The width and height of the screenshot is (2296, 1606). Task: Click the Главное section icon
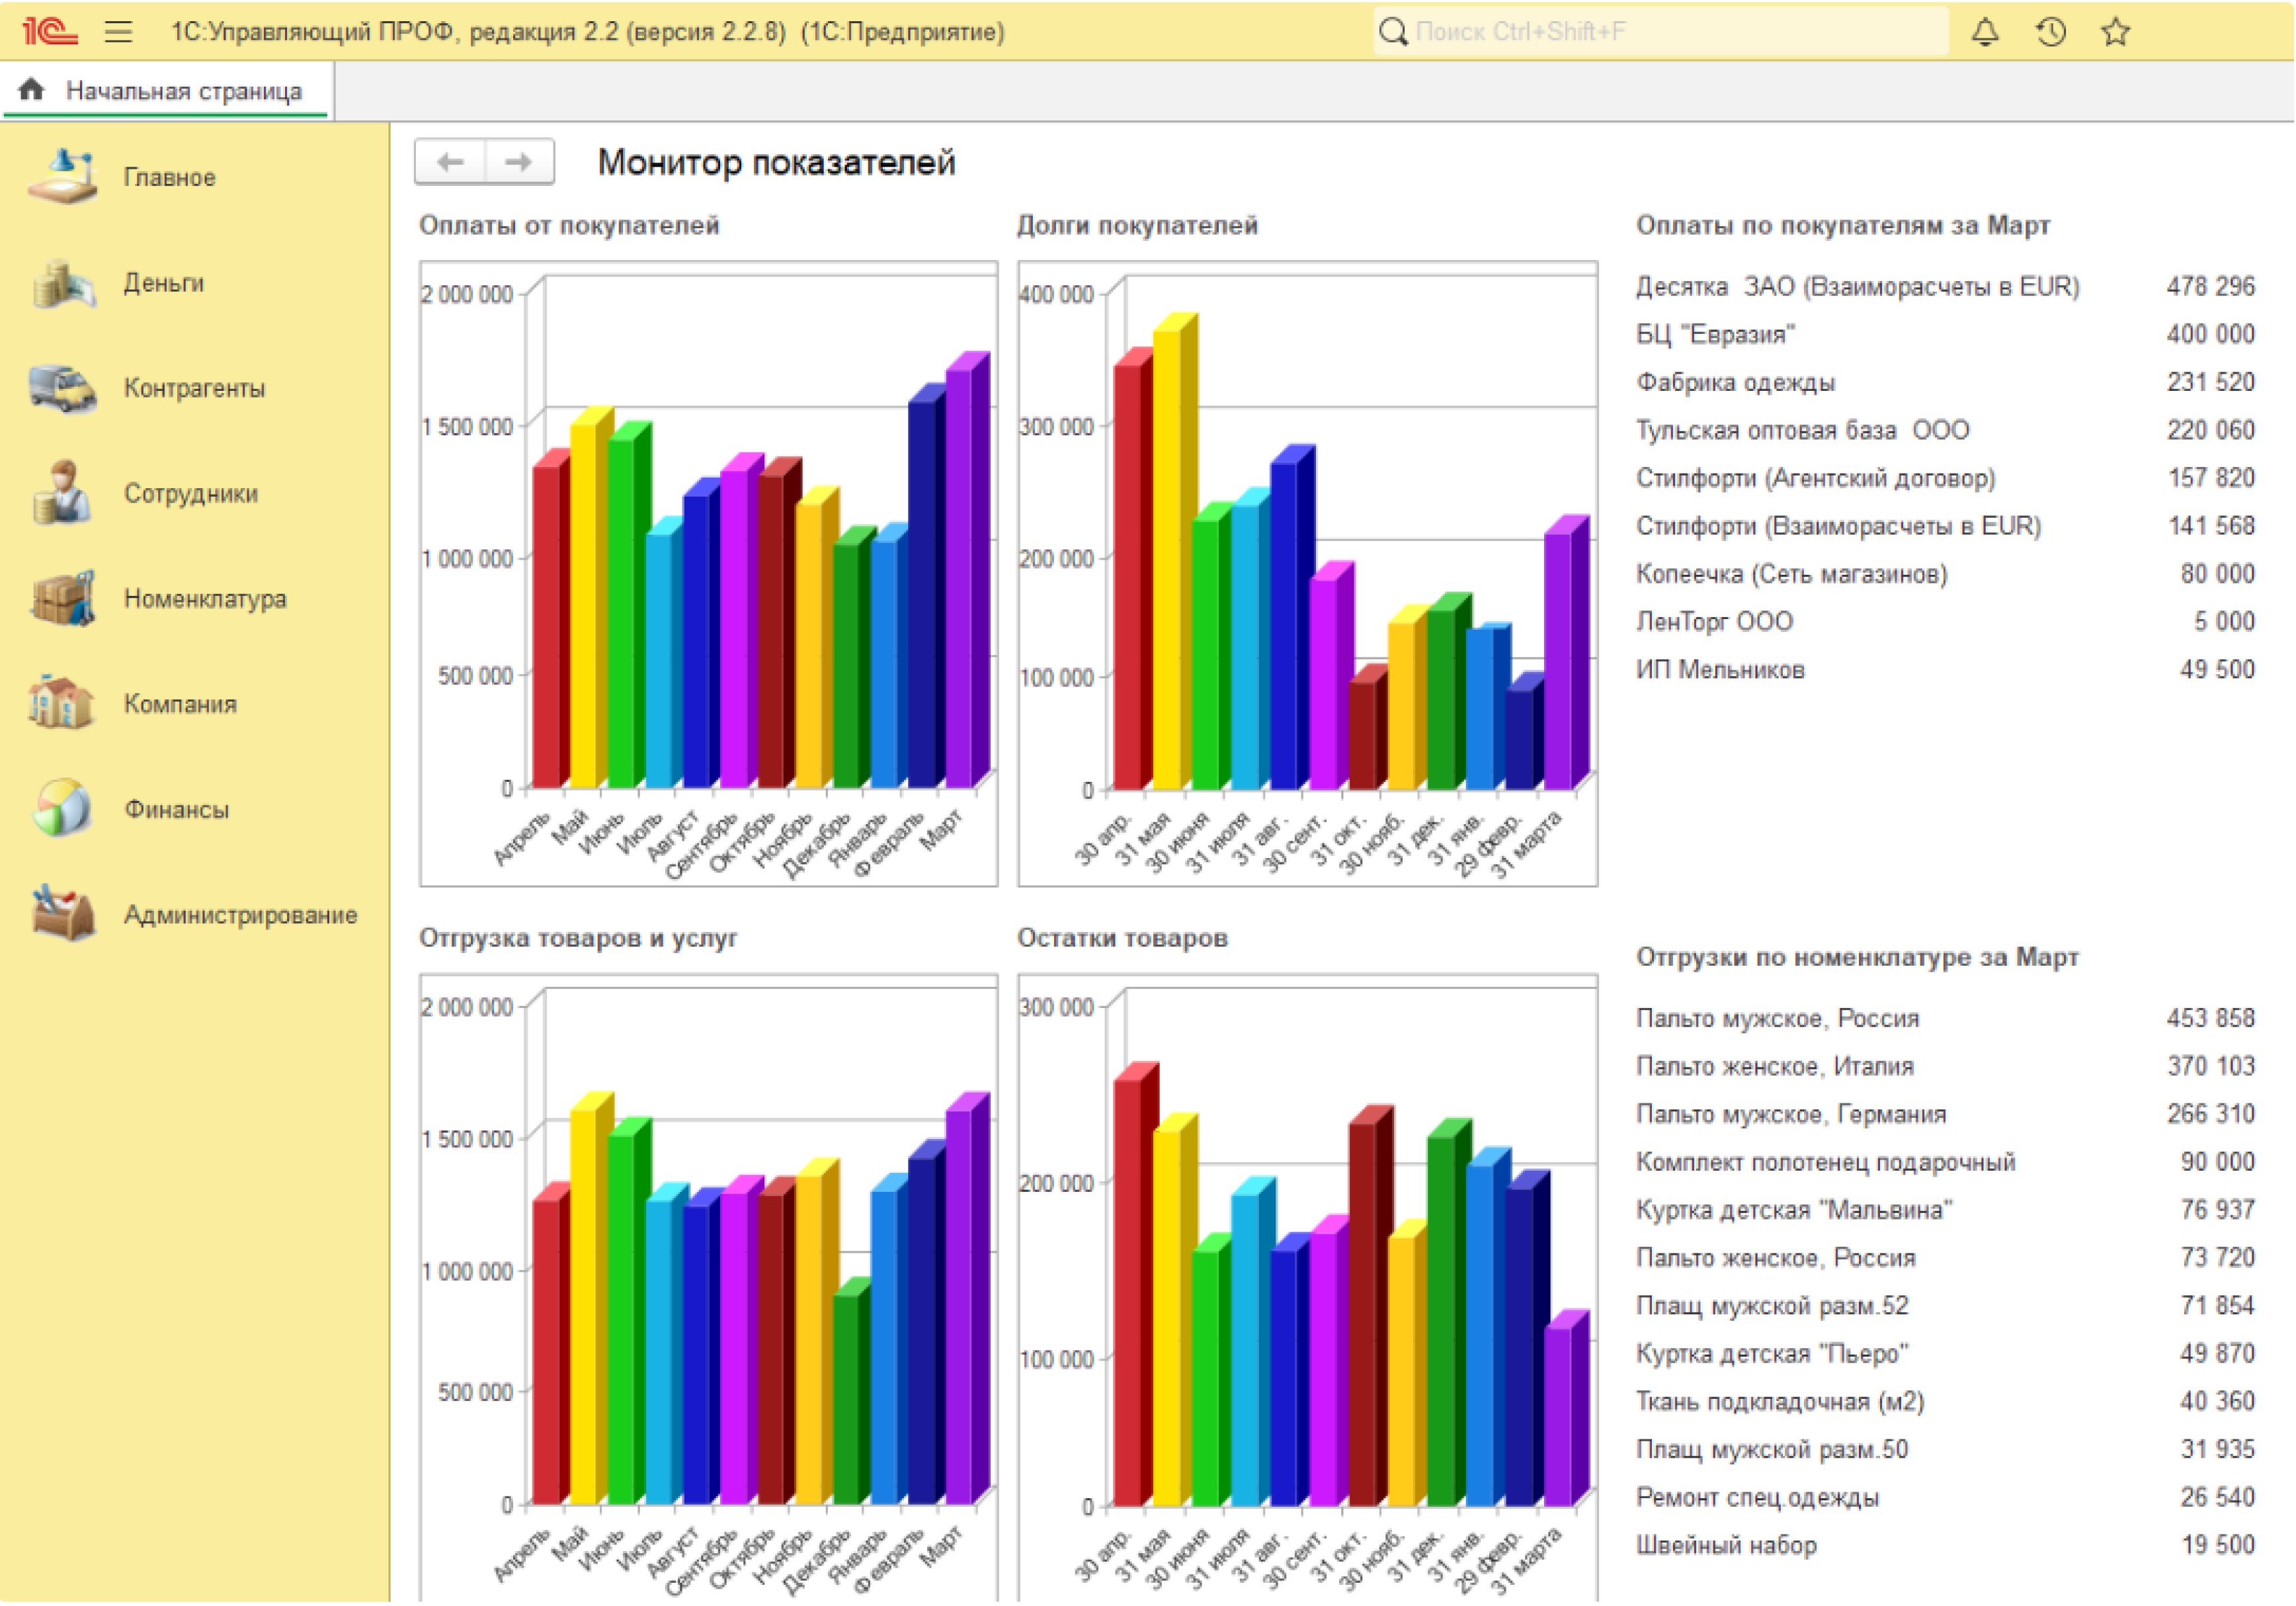coord(63,176)
